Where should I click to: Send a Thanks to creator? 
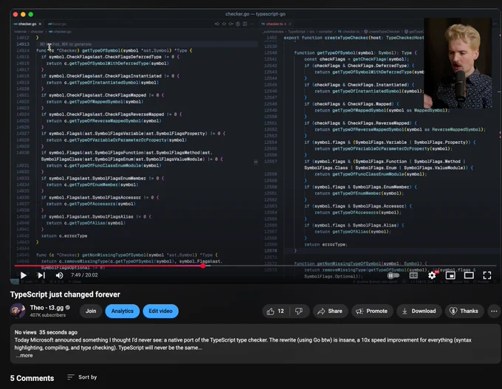tap(464, 311)
